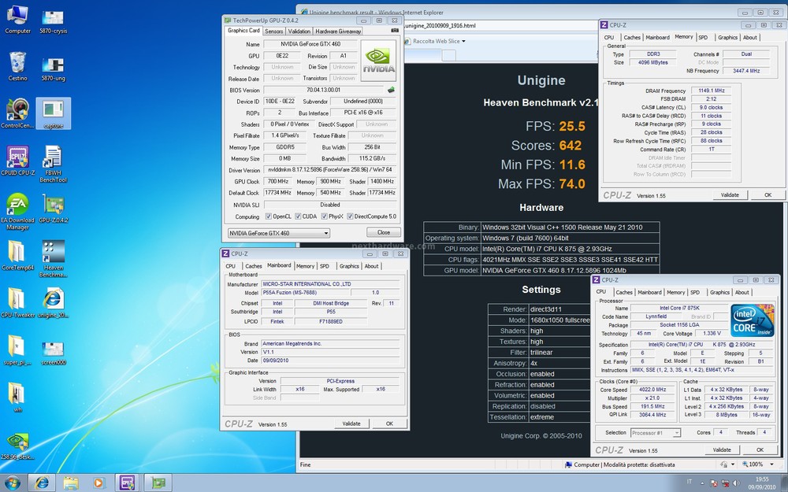Select the 5870-unig desktop icon
Image resolution: width=788 pixels, height=492 pixels.
54,68
